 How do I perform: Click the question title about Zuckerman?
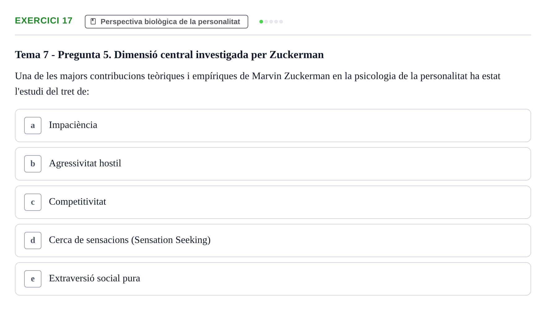(169, 55)
